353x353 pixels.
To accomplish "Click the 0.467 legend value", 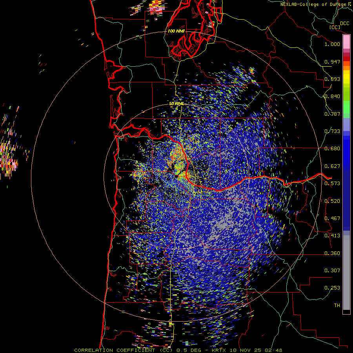I will pyautogui.click(x=332, y=218).
